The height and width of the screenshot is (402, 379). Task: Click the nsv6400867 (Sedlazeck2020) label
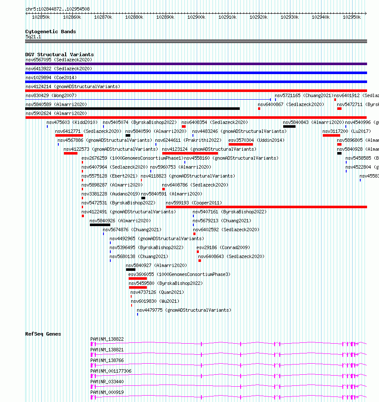291,104
